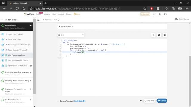
Task: Open browser profile avatar
Action: (180, 9)
